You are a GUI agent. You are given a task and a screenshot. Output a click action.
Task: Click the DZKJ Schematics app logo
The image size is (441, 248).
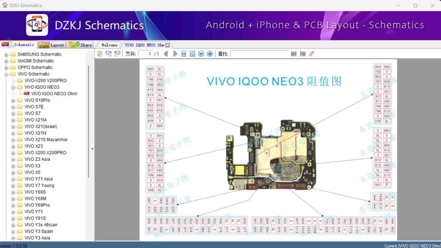point(37,25)
